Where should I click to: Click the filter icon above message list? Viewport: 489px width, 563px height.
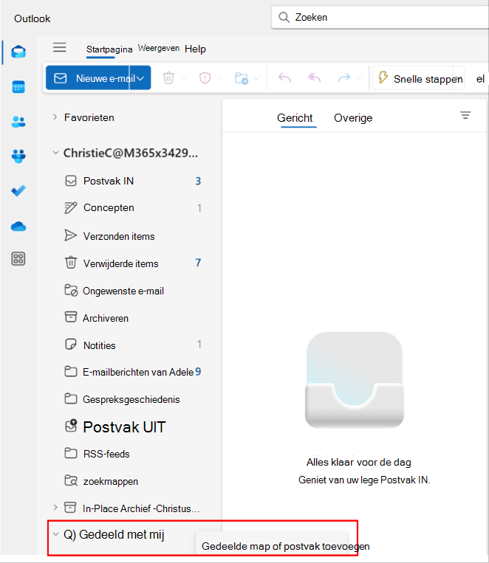point(465,115)
